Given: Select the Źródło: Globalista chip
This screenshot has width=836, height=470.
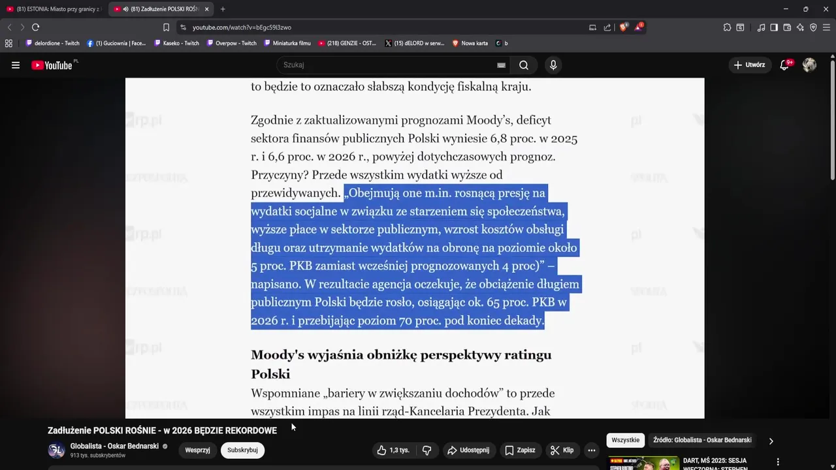Looking at the screenshot, I should (702, 440).
